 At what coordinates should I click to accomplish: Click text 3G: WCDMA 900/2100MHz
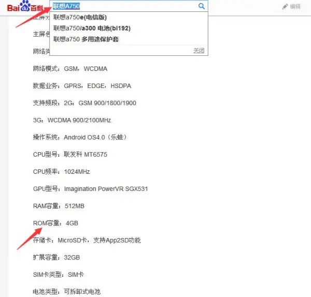point(72,120)
